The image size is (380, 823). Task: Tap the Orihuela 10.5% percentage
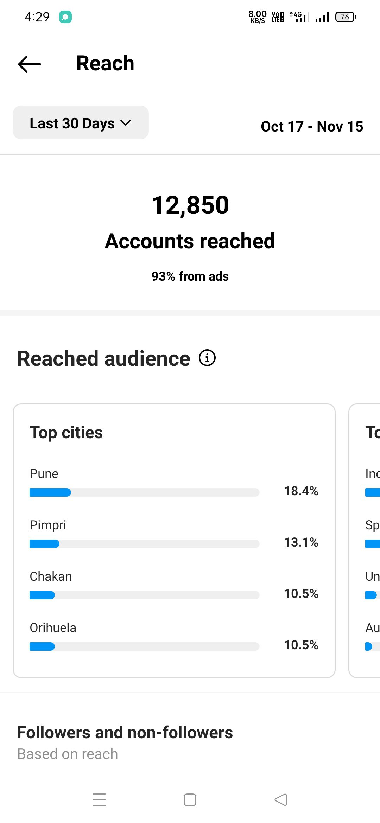point(301,645)
